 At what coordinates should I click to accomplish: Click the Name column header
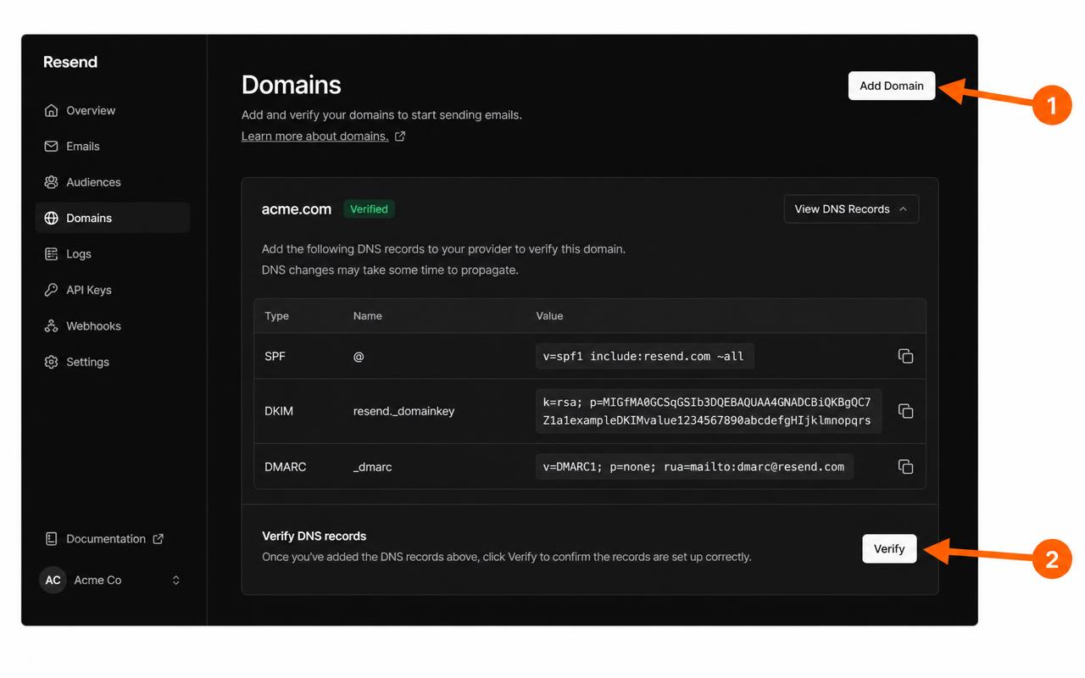click(368, 316)
